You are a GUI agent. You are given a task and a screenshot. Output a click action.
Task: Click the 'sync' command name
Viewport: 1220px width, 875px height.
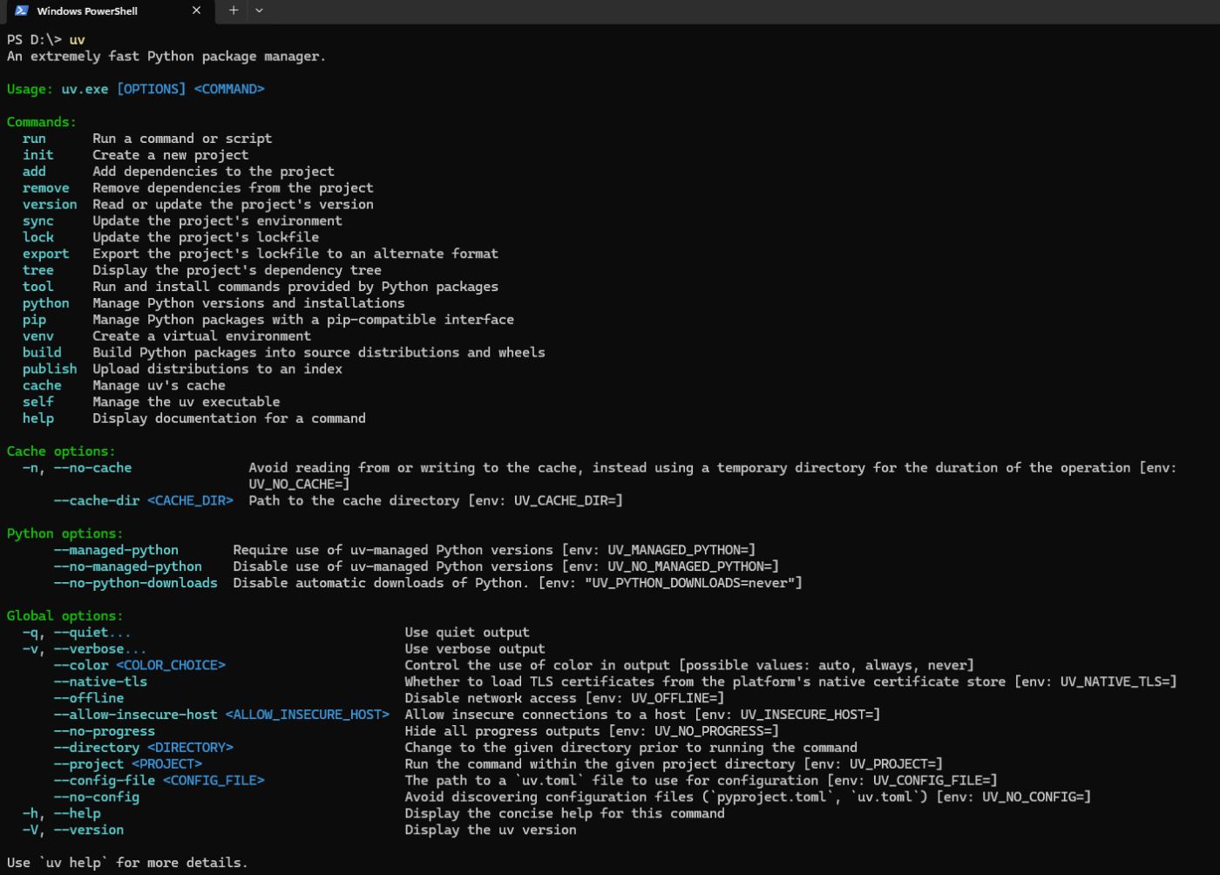pyautogui.click(x=38, y=221)
